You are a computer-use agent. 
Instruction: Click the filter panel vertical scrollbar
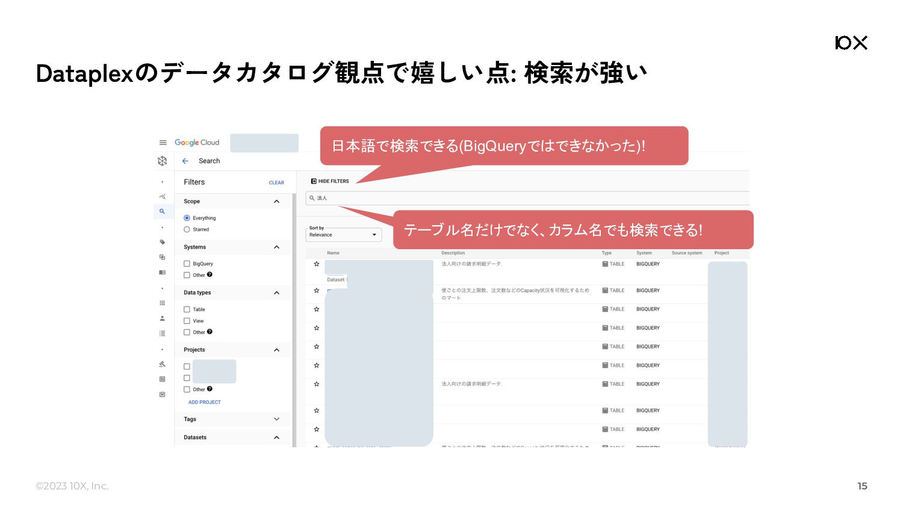(294, 320)
